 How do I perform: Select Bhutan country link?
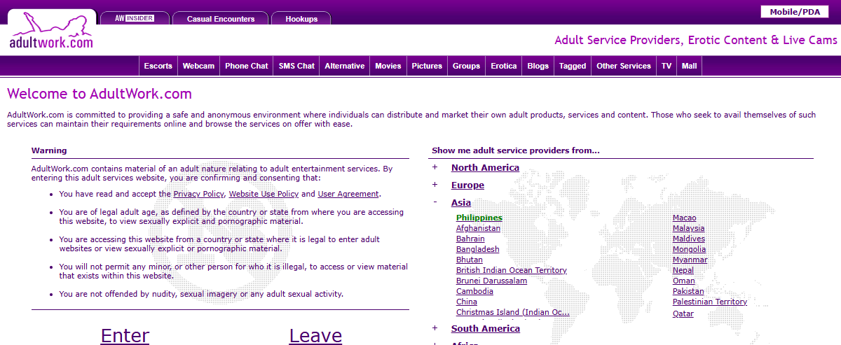click(470, 260)
